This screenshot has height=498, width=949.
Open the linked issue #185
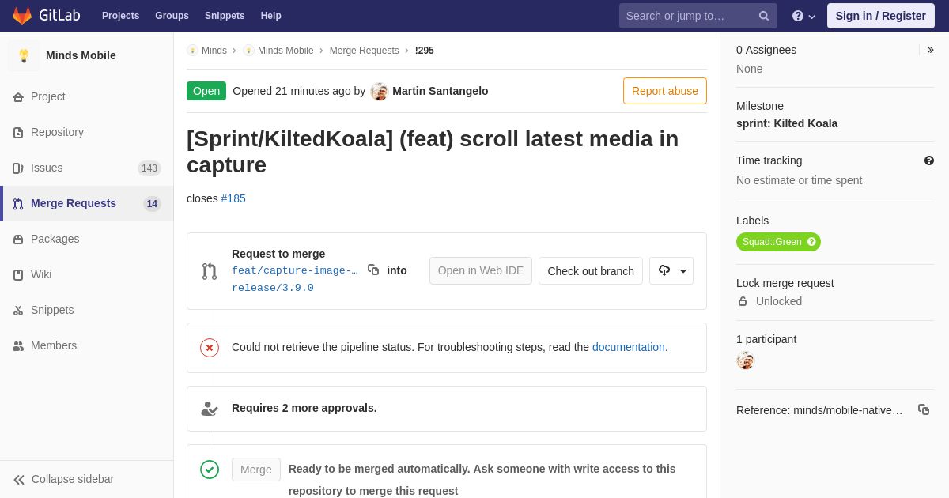point(233,198)
